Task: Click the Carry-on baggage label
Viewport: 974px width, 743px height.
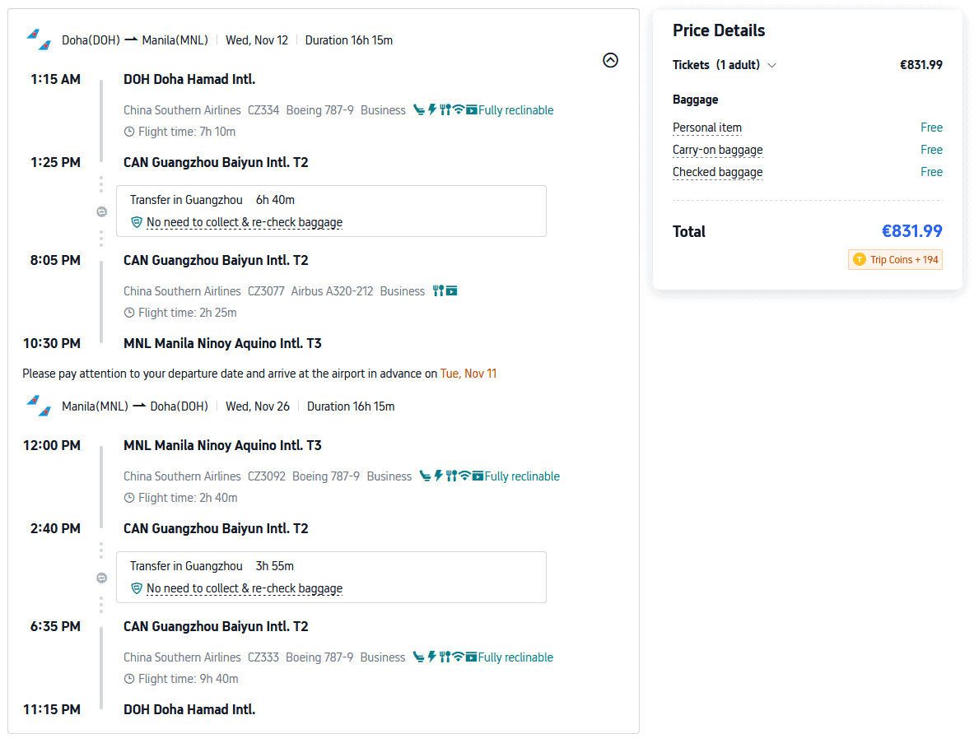Action: coord(717,150)
